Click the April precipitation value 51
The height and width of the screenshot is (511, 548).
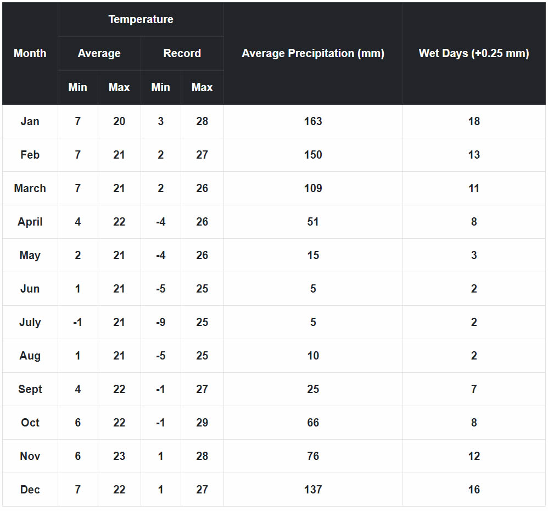[313, 222]
